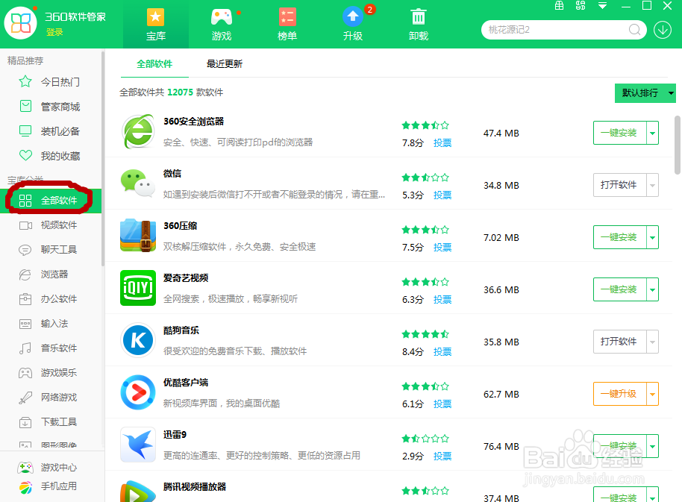682x502 pixels.
Task: Click 打开软件 for 微信
Action: (x=619, y=185)
